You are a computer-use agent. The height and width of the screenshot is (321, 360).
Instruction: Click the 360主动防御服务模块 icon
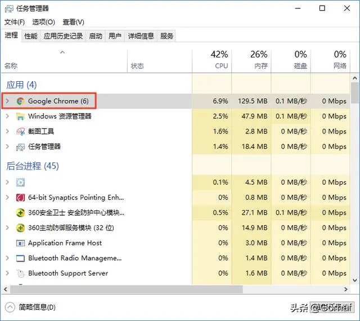20,228
